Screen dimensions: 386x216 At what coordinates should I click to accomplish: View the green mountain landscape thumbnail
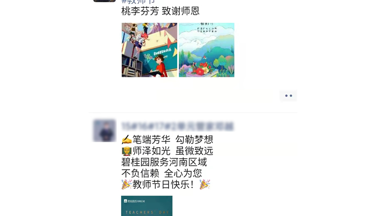(x=206, y=50)
